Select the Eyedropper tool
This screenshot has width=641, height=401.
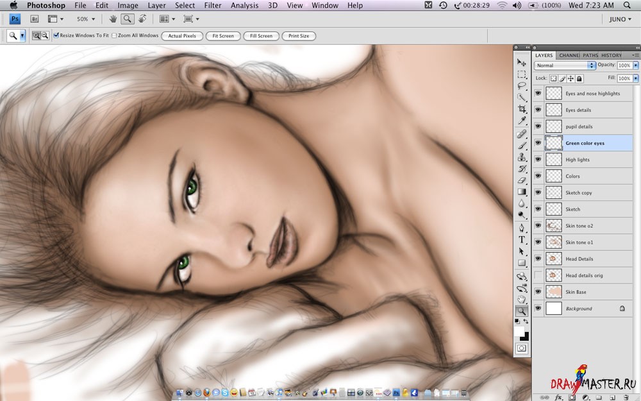[x=522, y=120]
